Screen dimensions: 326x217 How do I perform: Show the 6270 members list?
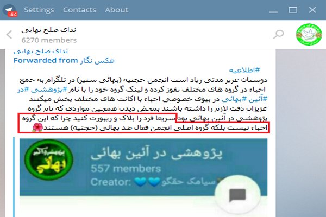coord(49,40)
